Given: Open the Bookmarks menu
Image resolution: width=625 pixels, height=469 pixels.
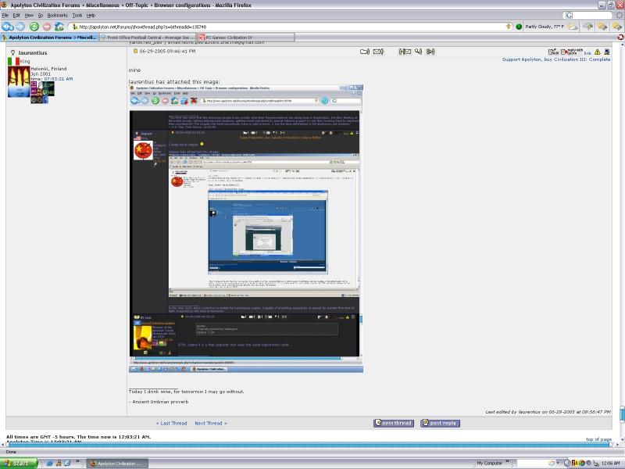Looking at the screenshot, I should [x=57, y=15].
